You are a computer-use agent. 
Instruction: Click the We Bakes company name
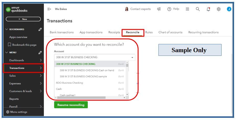click(x=61, y=9)
